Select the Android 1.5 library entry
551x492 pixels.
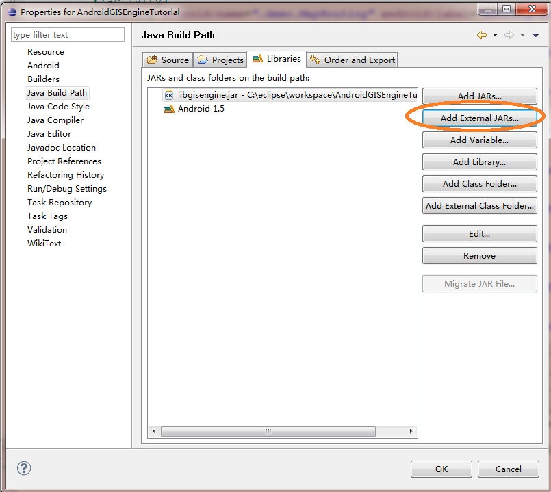(194, 109)
